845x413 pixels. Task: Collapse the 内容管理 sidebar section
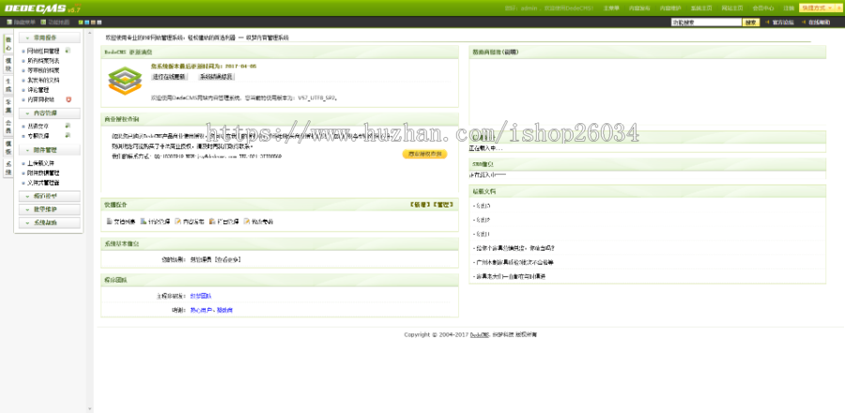click(x=50, y=114)
